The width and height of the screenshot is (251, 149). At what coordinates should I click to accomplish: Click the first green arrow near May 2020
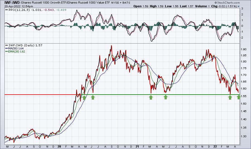[84, 97]
